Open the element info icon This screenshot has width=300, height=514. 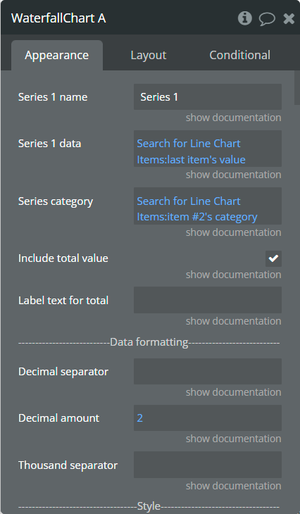[x=244, y=18]
